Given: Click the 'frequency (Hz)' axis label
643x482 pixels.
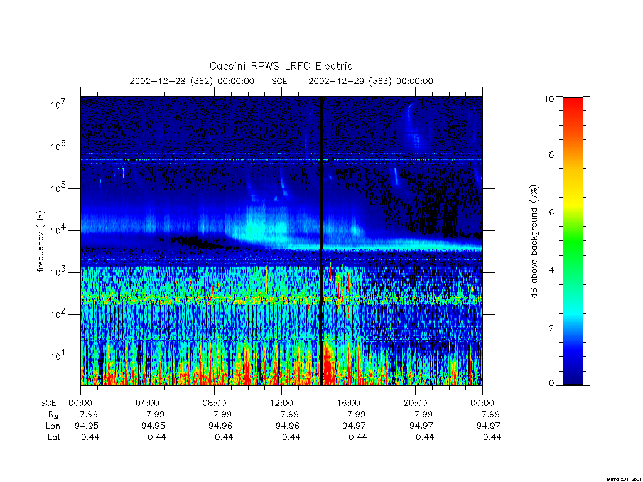Looking at the screenshot, I should click(x=40, y=242).
